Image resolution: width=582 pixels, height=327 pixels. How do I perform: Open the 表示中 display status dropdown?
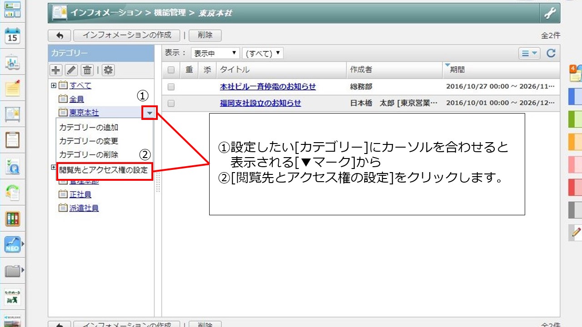point(215,54)
